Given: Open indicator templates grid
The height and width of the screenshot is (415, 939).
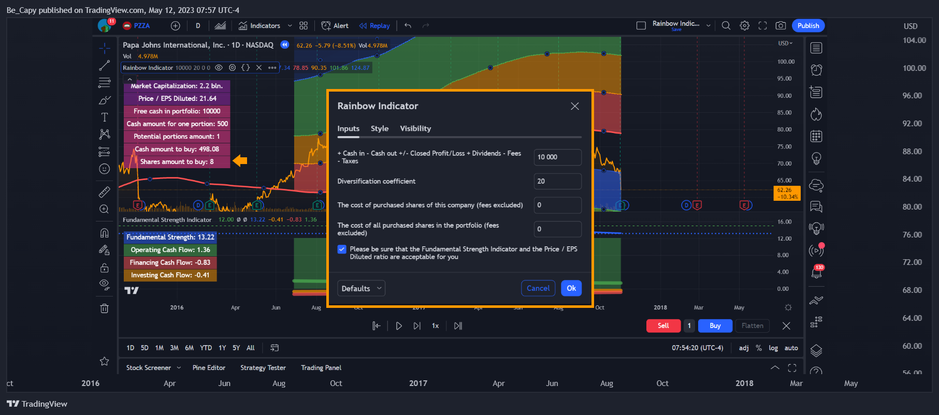Looking at the screenshot, I should 304,26.
